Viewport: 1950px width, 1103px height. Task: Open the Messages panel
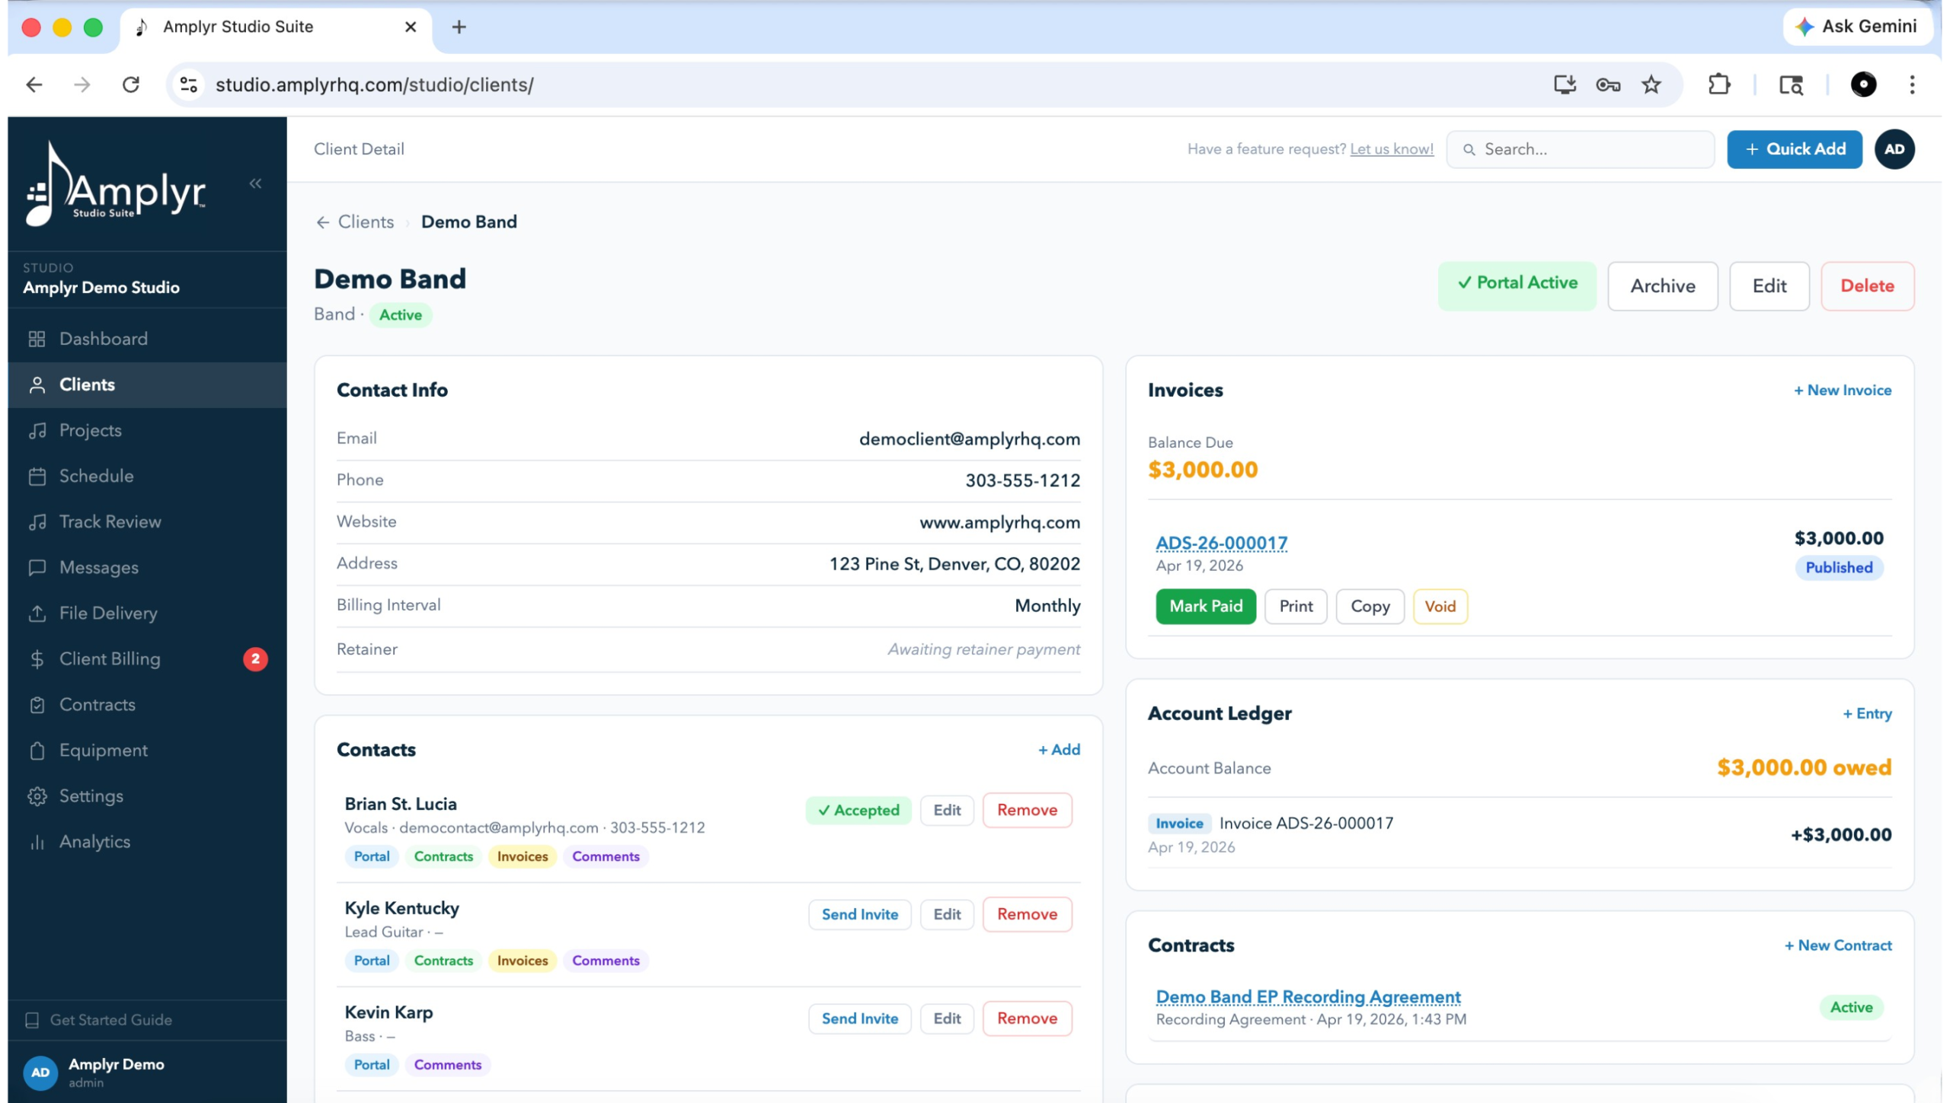[x=98, y=566]
